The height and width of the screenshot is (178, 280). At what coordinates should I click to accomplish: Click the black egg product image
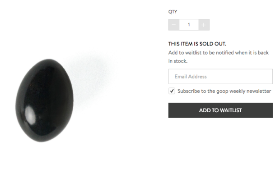point(44,100)
